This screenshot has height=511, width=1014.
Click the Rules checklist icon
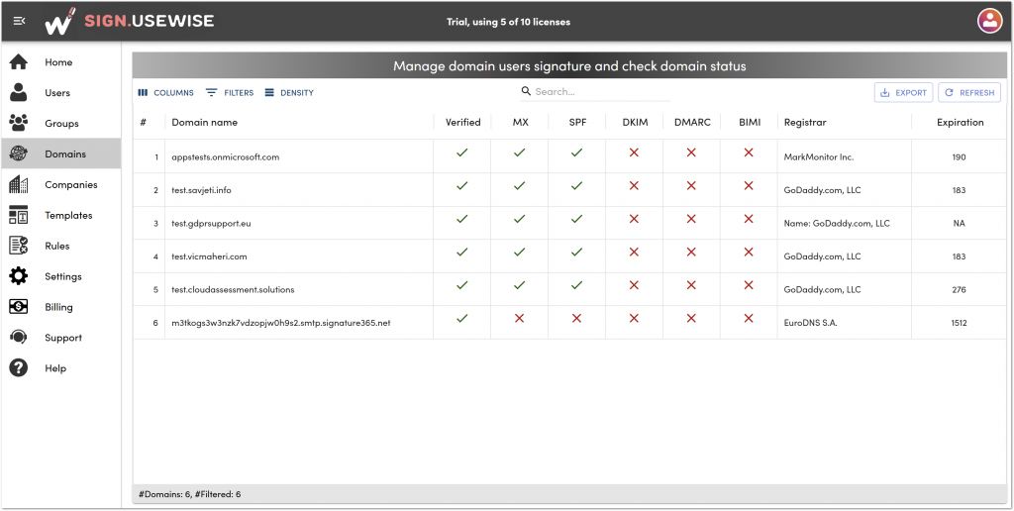(19, 246)
